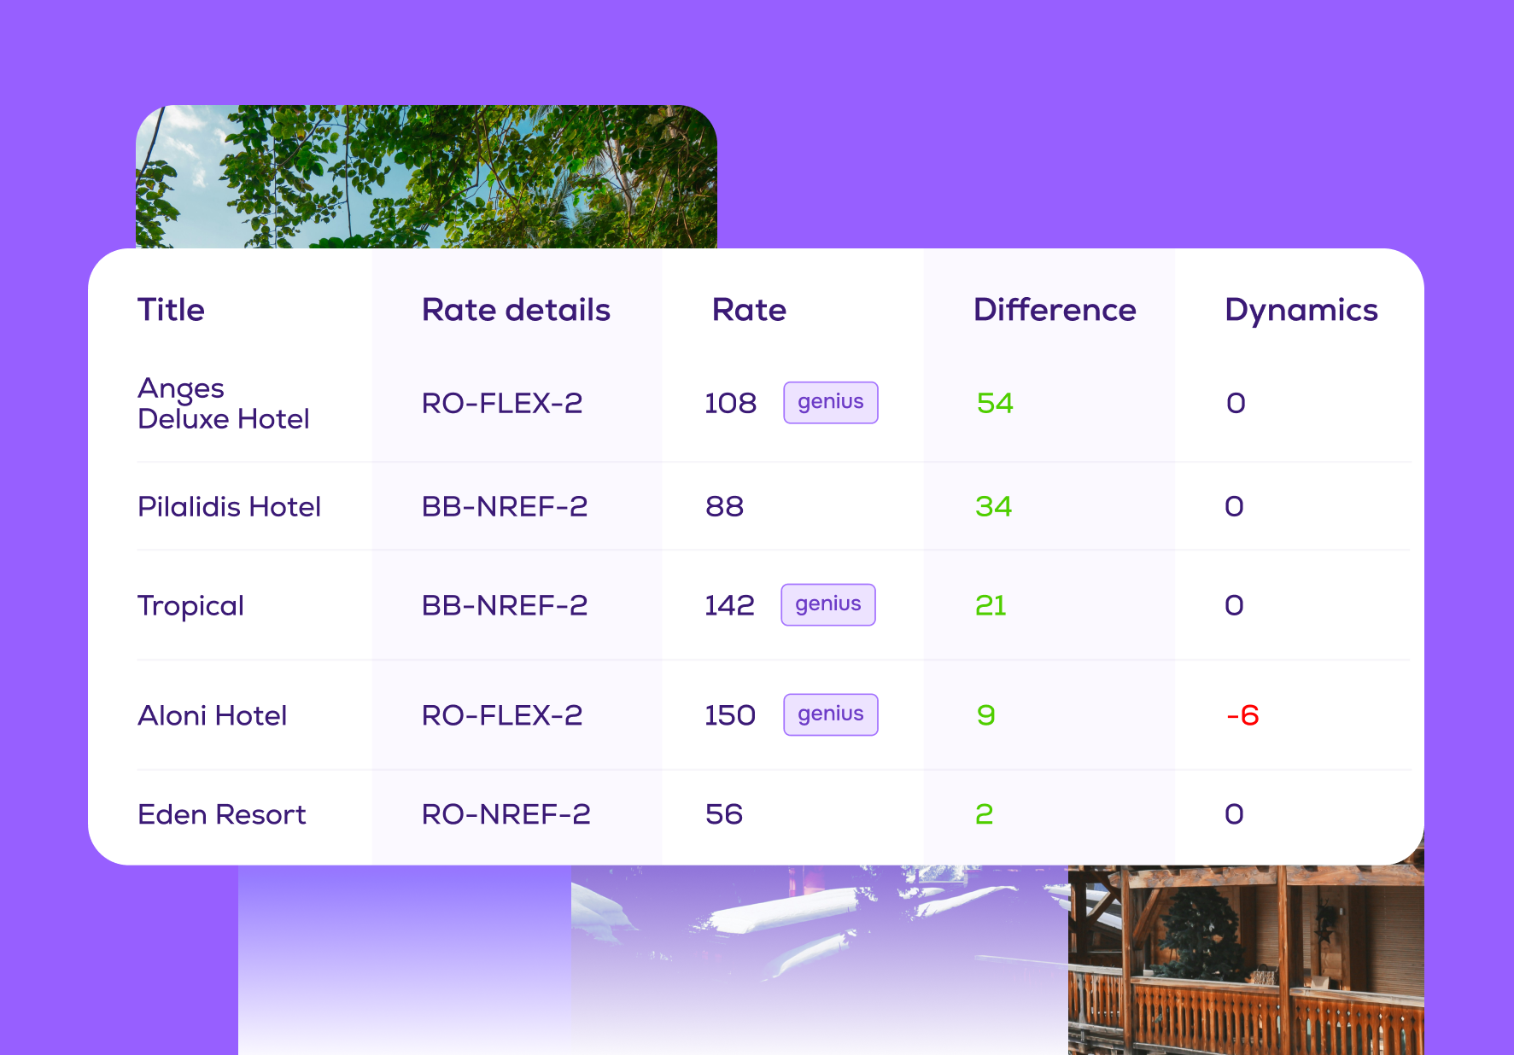Click genius badge beside rate 150
1514x1055 pixels.
830,714
